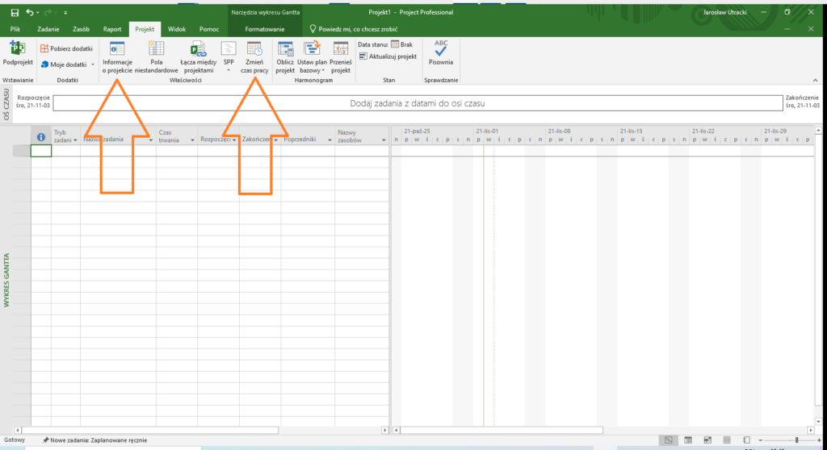Switch to Gantt chart view in status bar

click(667, 440)
